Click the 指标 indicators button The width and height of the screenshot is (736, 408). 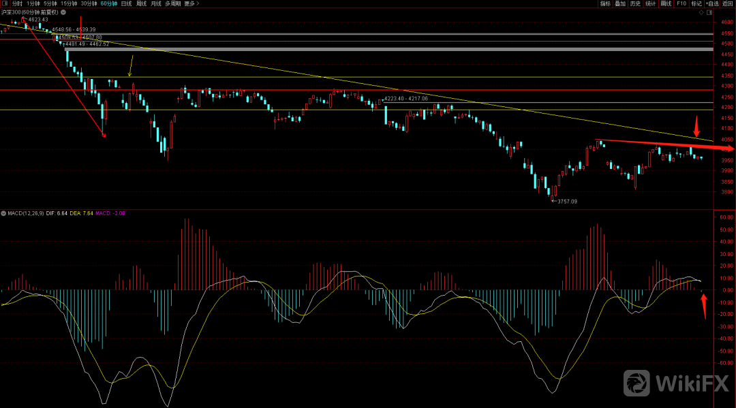[605, 3]
